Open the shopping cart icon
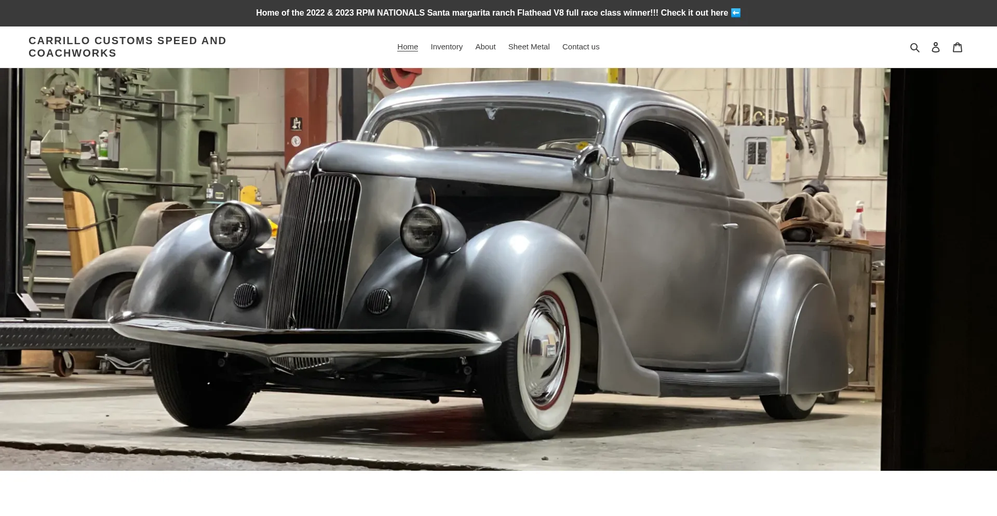This screenshot has width=997, height=516. click(958, 47)
